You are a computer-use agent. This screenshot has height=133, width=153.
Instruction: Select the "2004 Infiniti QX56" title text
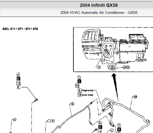[99, 5]
